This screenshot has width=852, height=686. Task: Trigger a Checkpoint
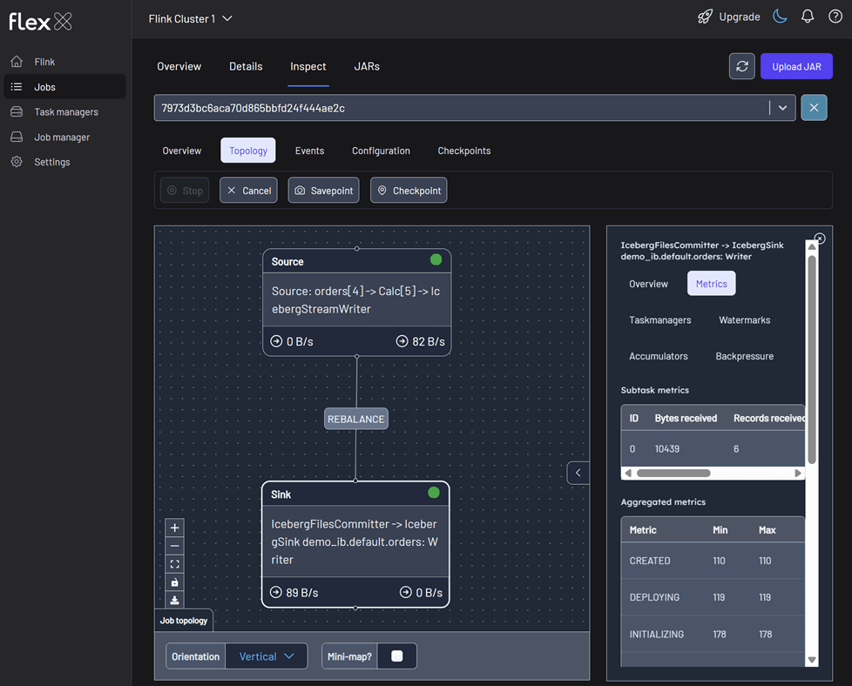(x=409, y=190)
